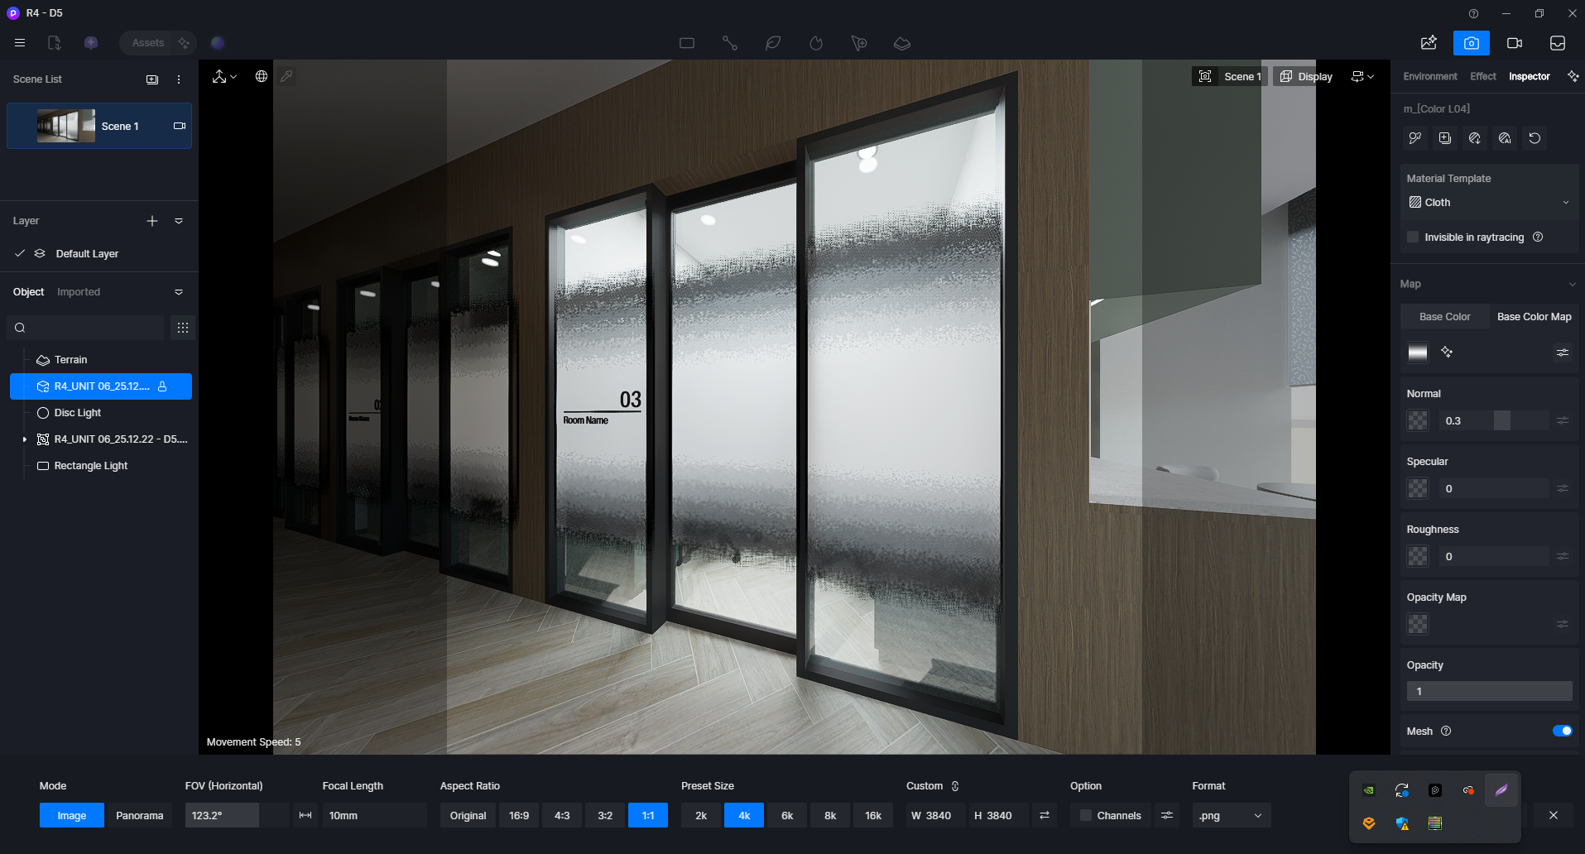The width and height of the screenshot is (1585, 854).
Task: Check the Channels option
Action: (x=1085, y=815)
